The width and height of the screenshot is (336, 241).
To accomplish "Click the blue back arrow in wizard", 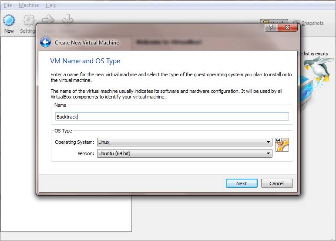I will click(x=45, y=42).
